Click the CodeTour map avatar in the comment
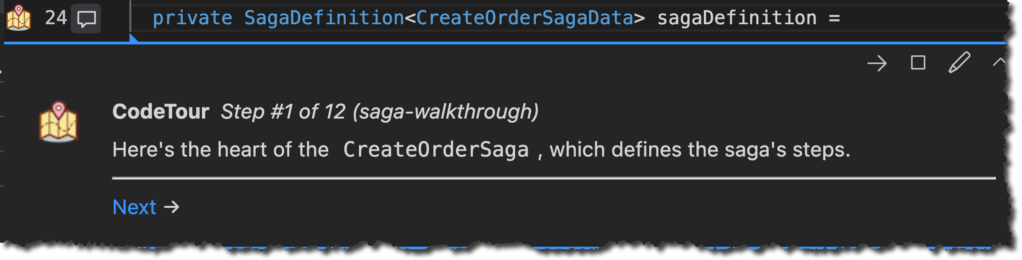Viewport: 1022px width, 260px height. tap(58, 122)
